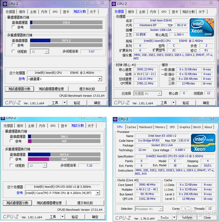Click the CPU-Z title icon in the E5645 benchmark window
The height and width of the screenshot is (222, 219).
(5, 4)
